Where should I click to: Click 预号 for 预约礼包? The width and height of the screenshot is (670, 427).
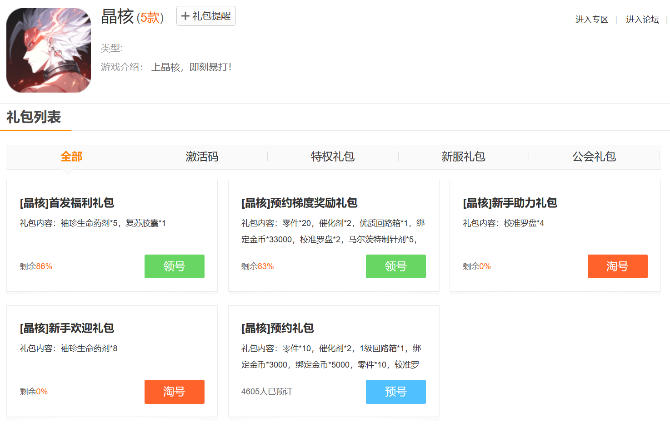point(395,392)
